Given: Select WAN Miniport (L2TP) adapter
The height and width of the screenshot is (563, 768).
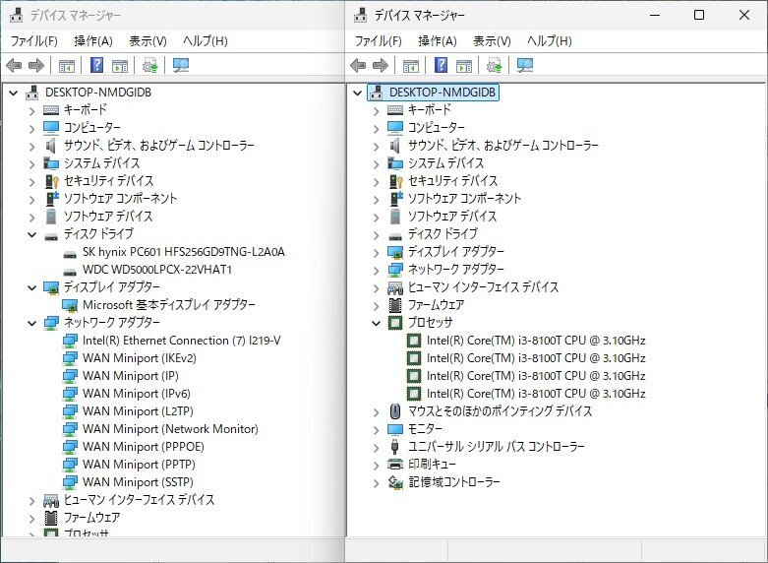Looking at the screenshot, I should click(x=138, y=411).
